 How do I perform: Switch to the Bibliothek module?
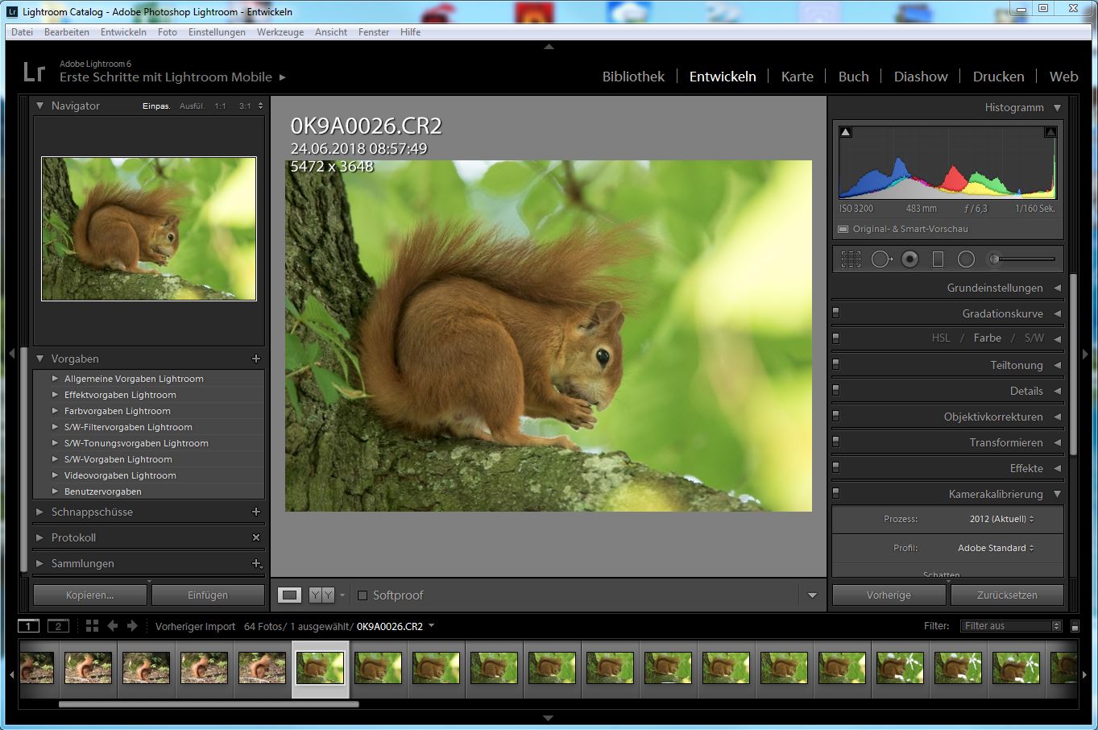pyautogui.click(x=633, y=77)
